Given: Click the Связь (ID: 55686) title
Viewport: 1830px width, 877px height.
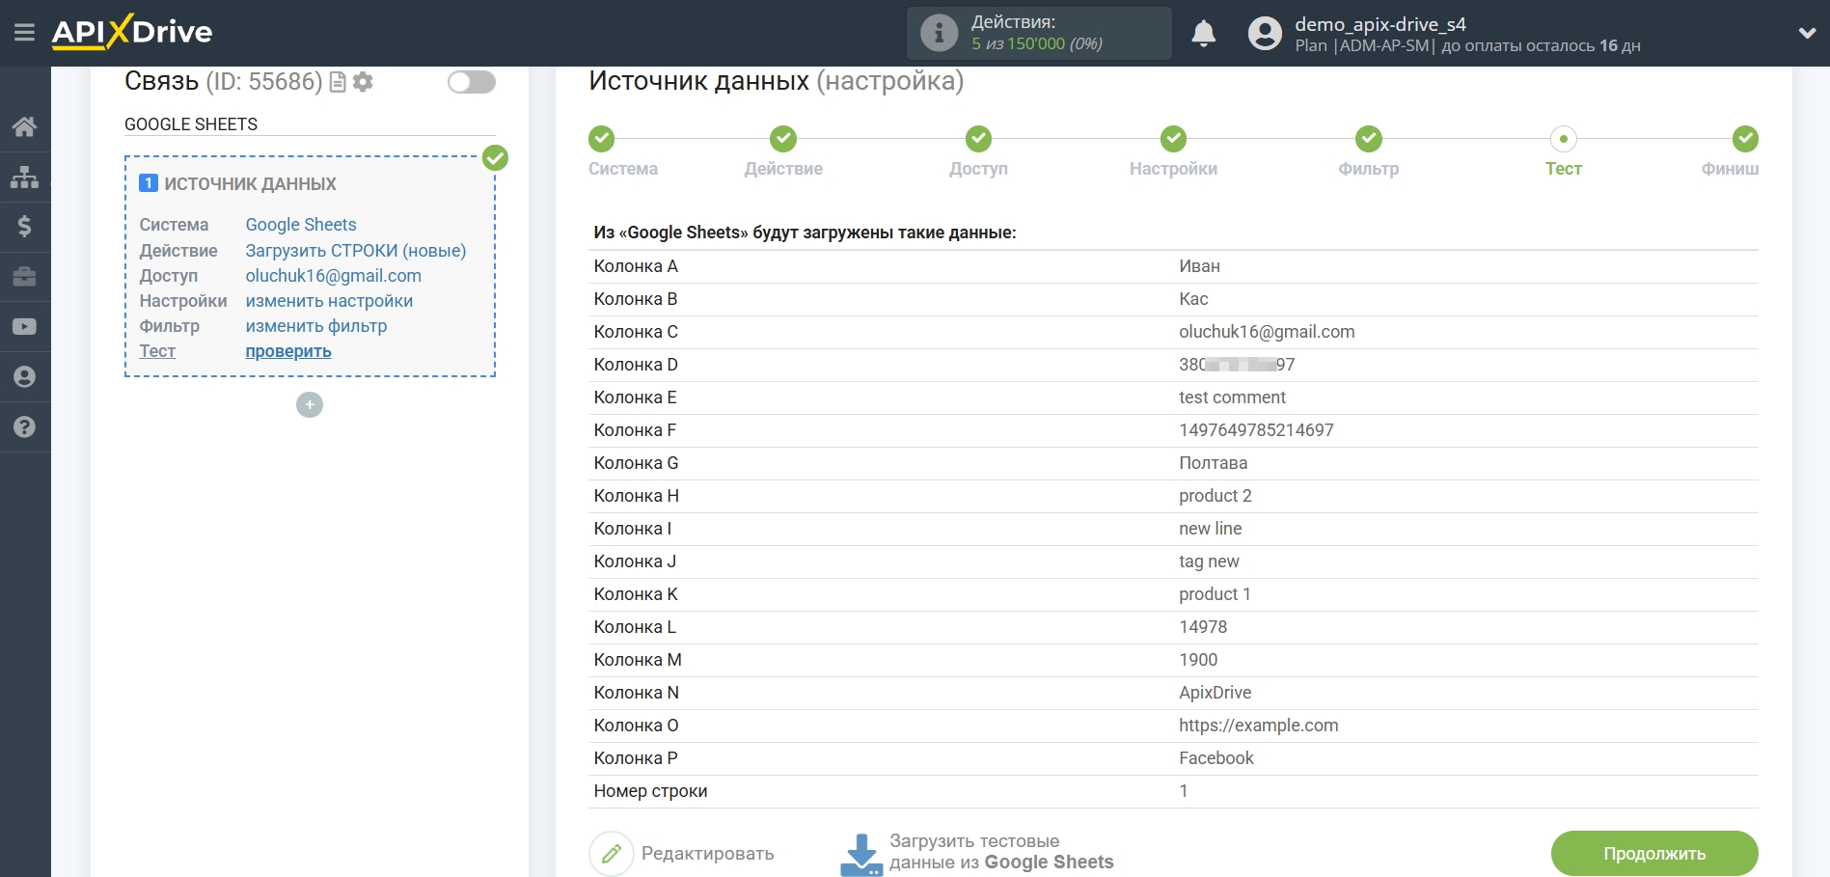Looking at the screenshot, I should click(x=224, y=82).
